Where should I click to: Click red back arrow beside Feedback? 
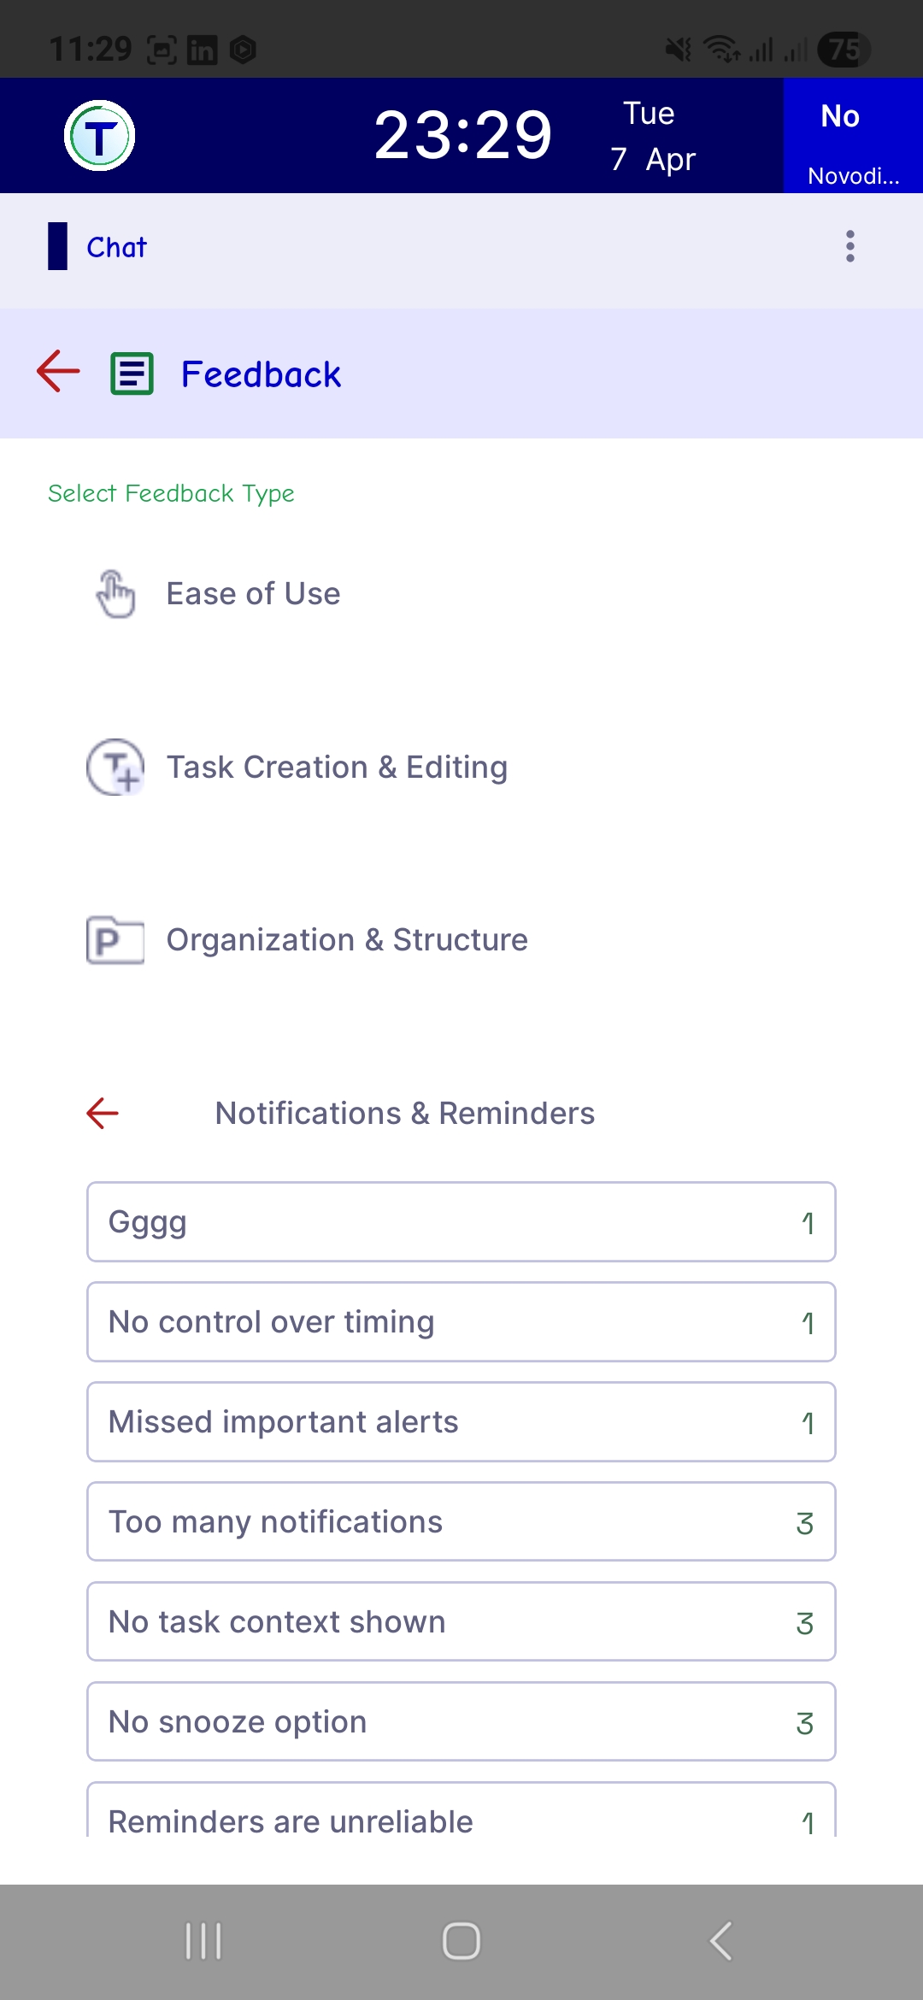[58, 372]
